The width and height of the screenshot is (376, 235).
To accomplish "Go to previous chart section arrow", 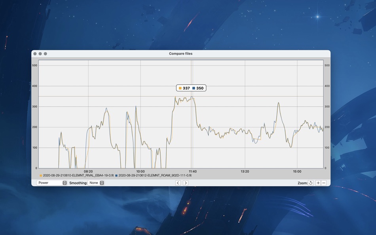I will point(178,183).
